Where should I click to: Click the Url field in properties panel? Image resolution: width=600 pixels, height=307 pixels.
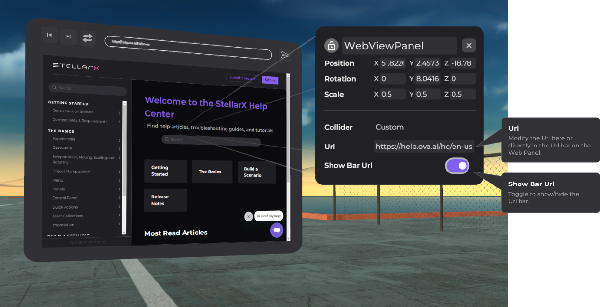point(425,147)
